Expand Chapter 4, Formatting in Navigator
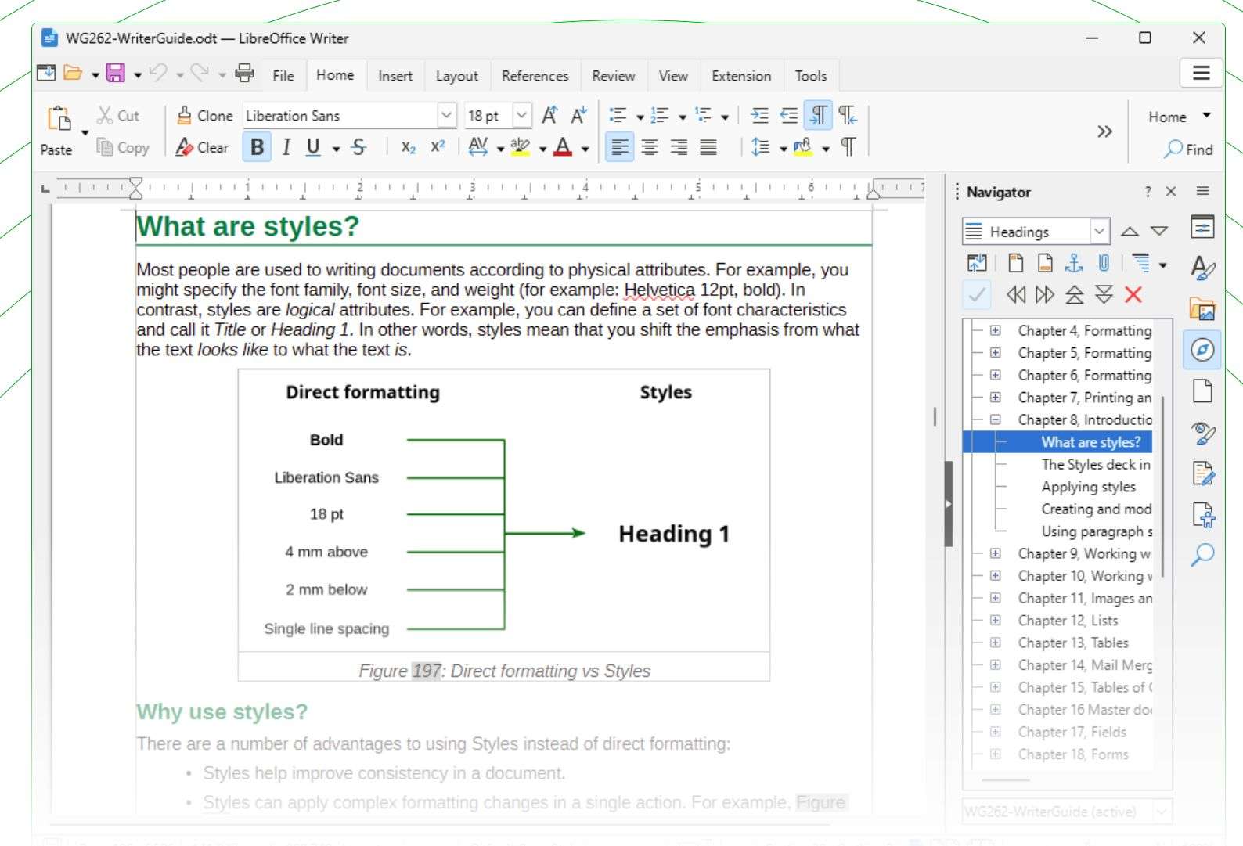This screenshot has width=1243, height=846. point(995,330)
